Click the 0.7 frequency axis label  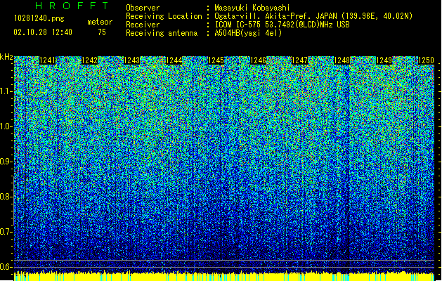click(x=6, y=232)
